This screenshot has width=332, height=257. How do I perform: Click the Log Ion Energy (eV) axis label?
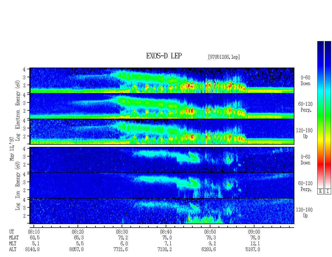click(18, 186)
